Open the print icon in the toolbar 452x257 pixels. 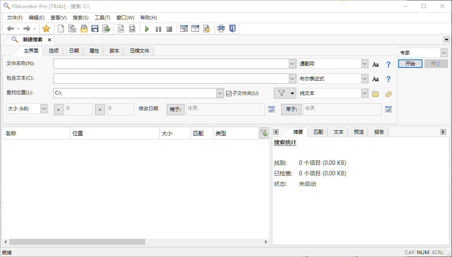221,28
